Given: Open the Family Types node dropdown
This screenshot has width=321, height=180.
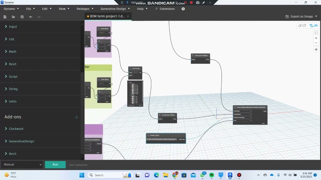Looking at the screenshot, I should click(x=162, y=139).
